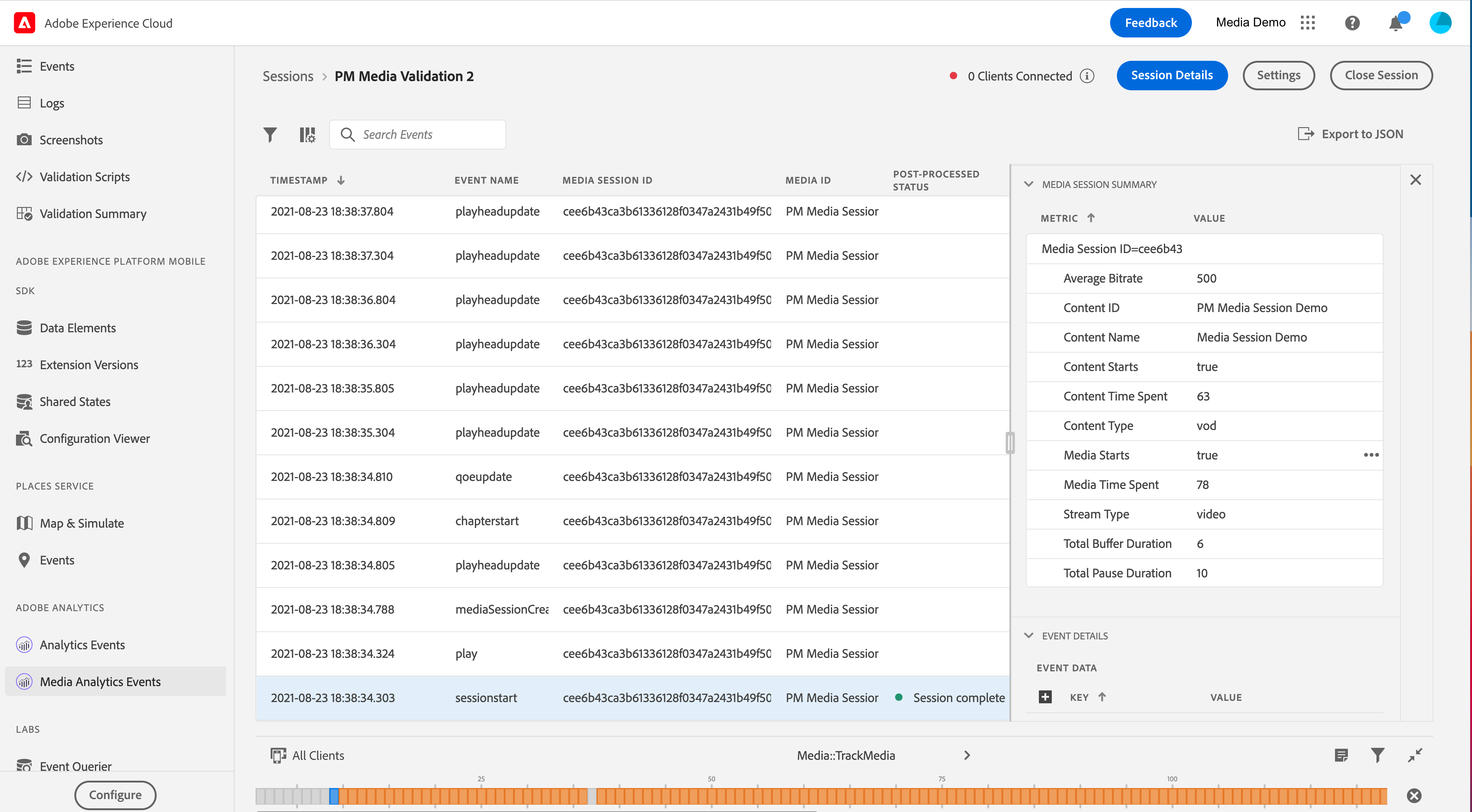This screenshot has width=1472, height=812.
Task: Go back to Sessions breadcrumb
Action: pyautogui.click(x=288, y=76)
